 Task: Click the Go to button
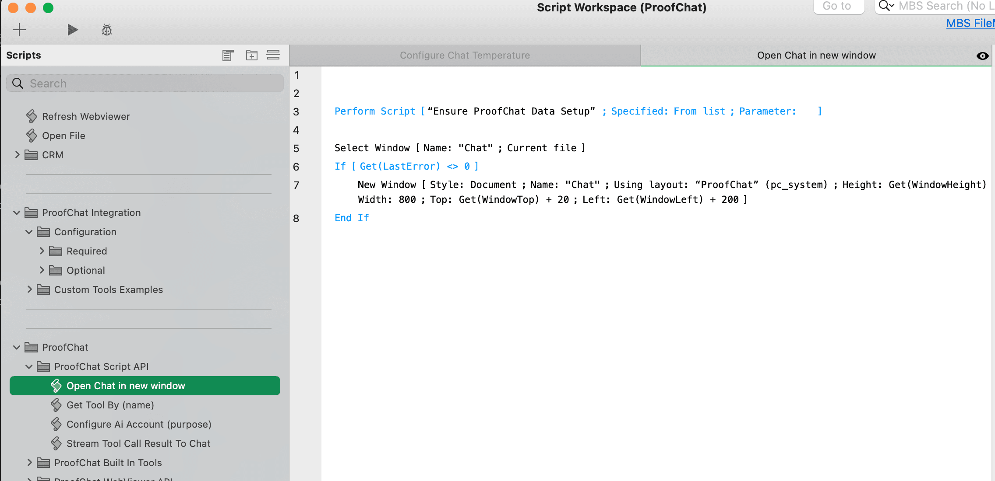837,6
